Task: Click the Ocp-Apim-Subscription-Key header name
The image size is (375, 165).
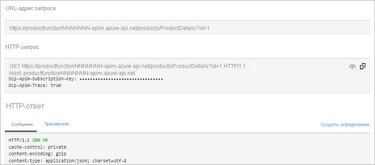Action: click(x=42, y=79)
